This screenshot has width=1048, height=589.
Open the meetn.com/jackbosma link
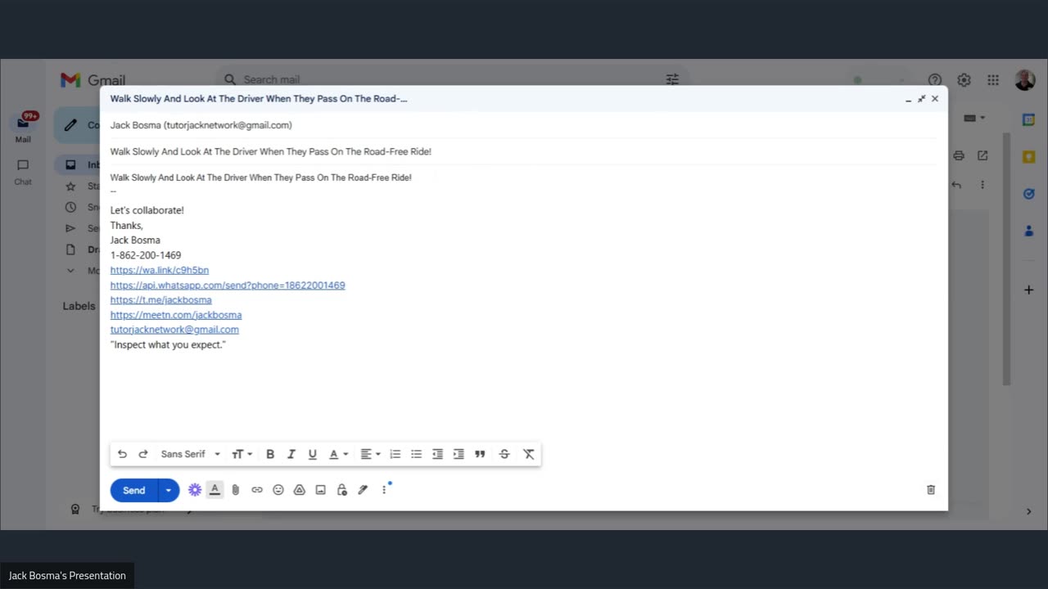tap(176, 315)
